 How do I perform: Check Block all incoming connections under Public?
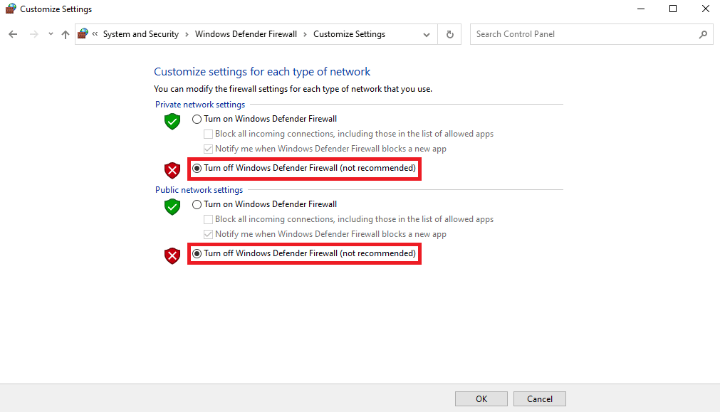[x=348, y=219]
